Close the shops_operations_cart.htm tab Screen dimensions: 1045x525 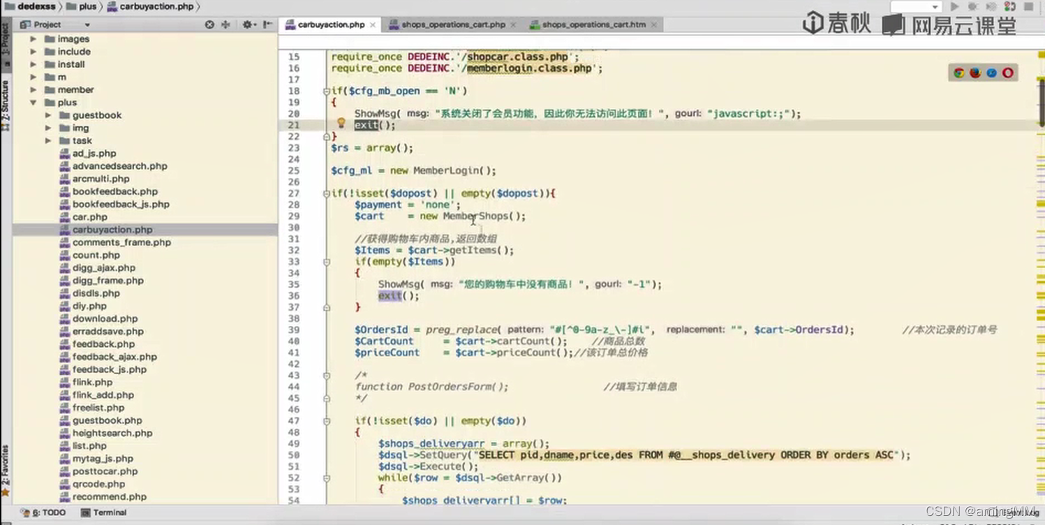(x=654, y=24)
